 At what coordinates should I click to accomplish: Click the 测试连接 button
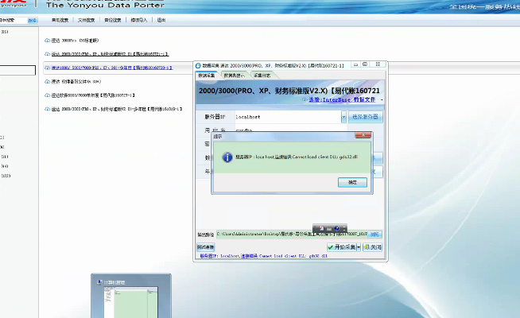206,247
